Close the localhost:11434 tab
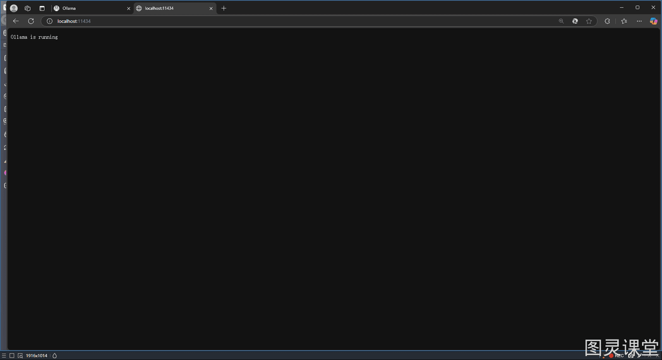 pos(211,8)
